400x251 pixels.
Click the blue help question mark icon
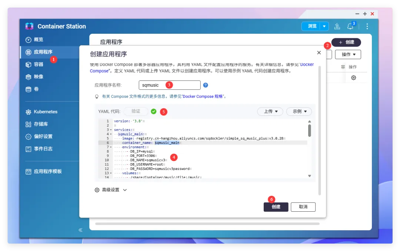coord(206,85)
